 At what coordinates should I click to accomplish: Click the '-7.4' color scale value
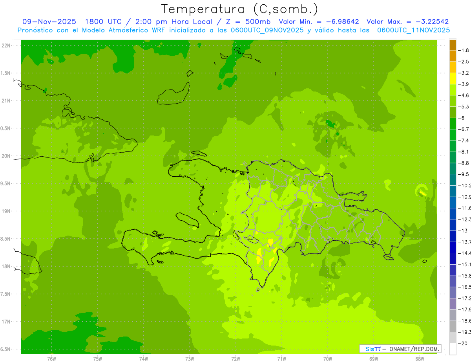pos(463,141)
